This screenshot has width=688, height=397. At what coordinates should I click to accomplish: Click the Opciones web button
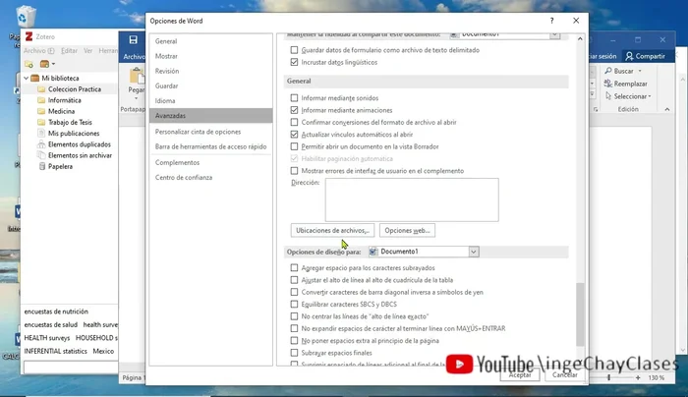(x=407, y=230)
